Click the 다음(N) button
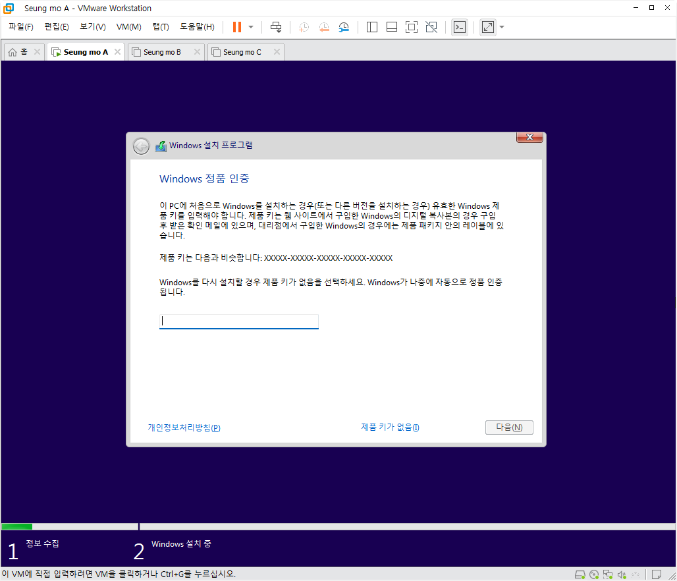This screenshot has height=581, width=677. pyautogui.click(x=509, y=428)
